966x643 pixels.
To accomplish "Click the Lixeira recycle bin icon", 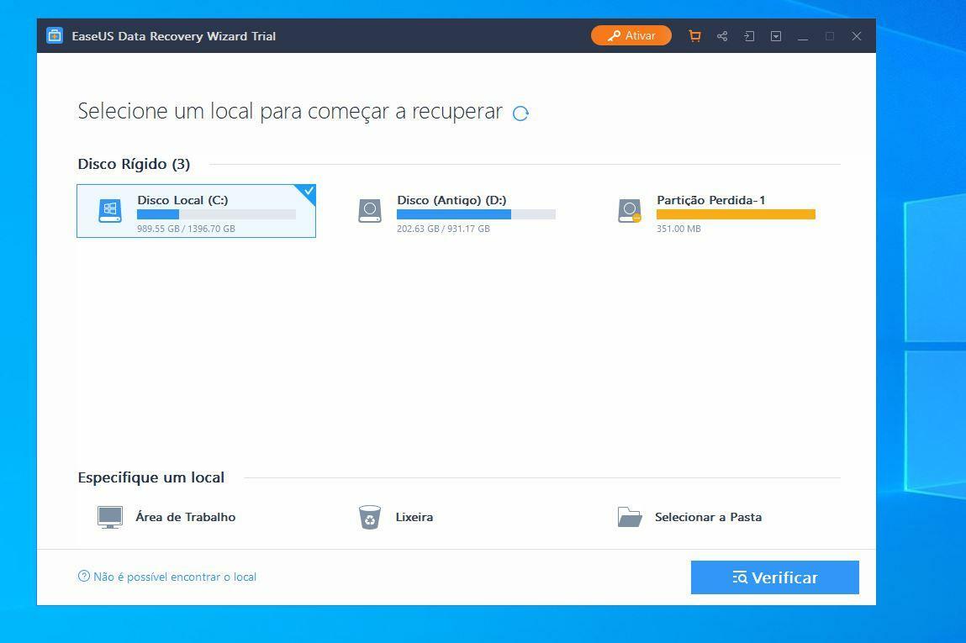I will (x=370, y=518).
